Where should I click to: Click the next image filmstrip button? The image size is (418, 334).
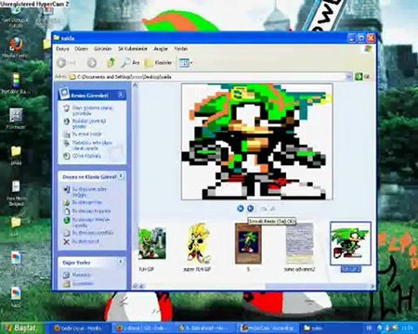click(x=251, y=209)
